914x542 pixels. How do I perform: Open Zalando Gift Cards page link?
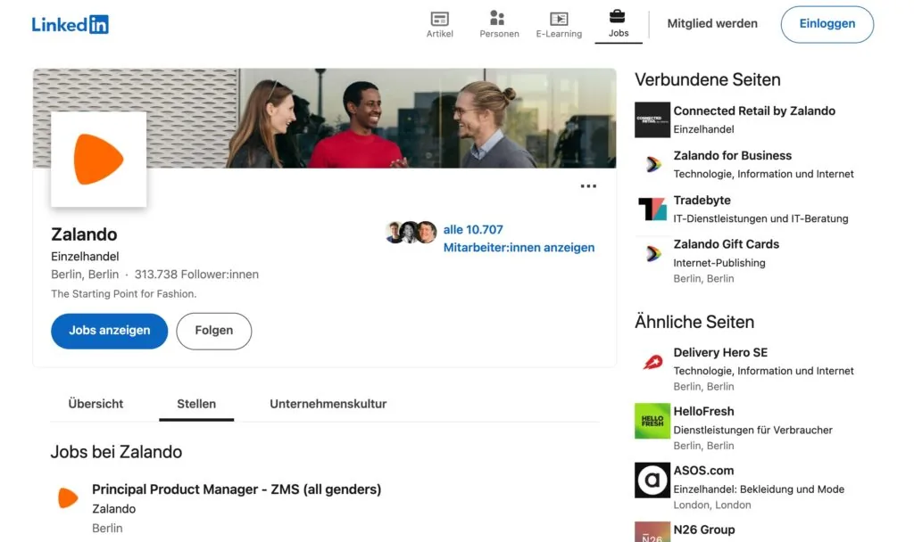point(727,244)
